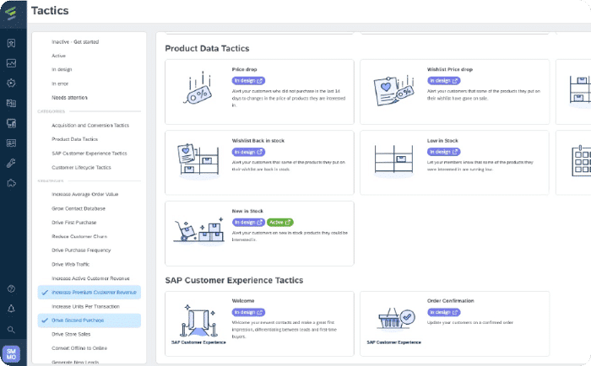
Task: Open the channels monitor icon in the sidebar
Action: tap(11, 123)
